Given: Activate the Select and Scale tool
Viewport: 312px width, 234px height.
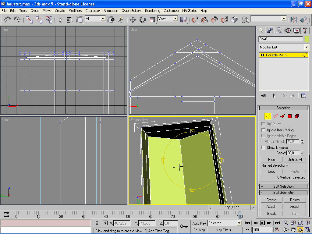Looking at the screenshot, I should (x=152, y=20).
